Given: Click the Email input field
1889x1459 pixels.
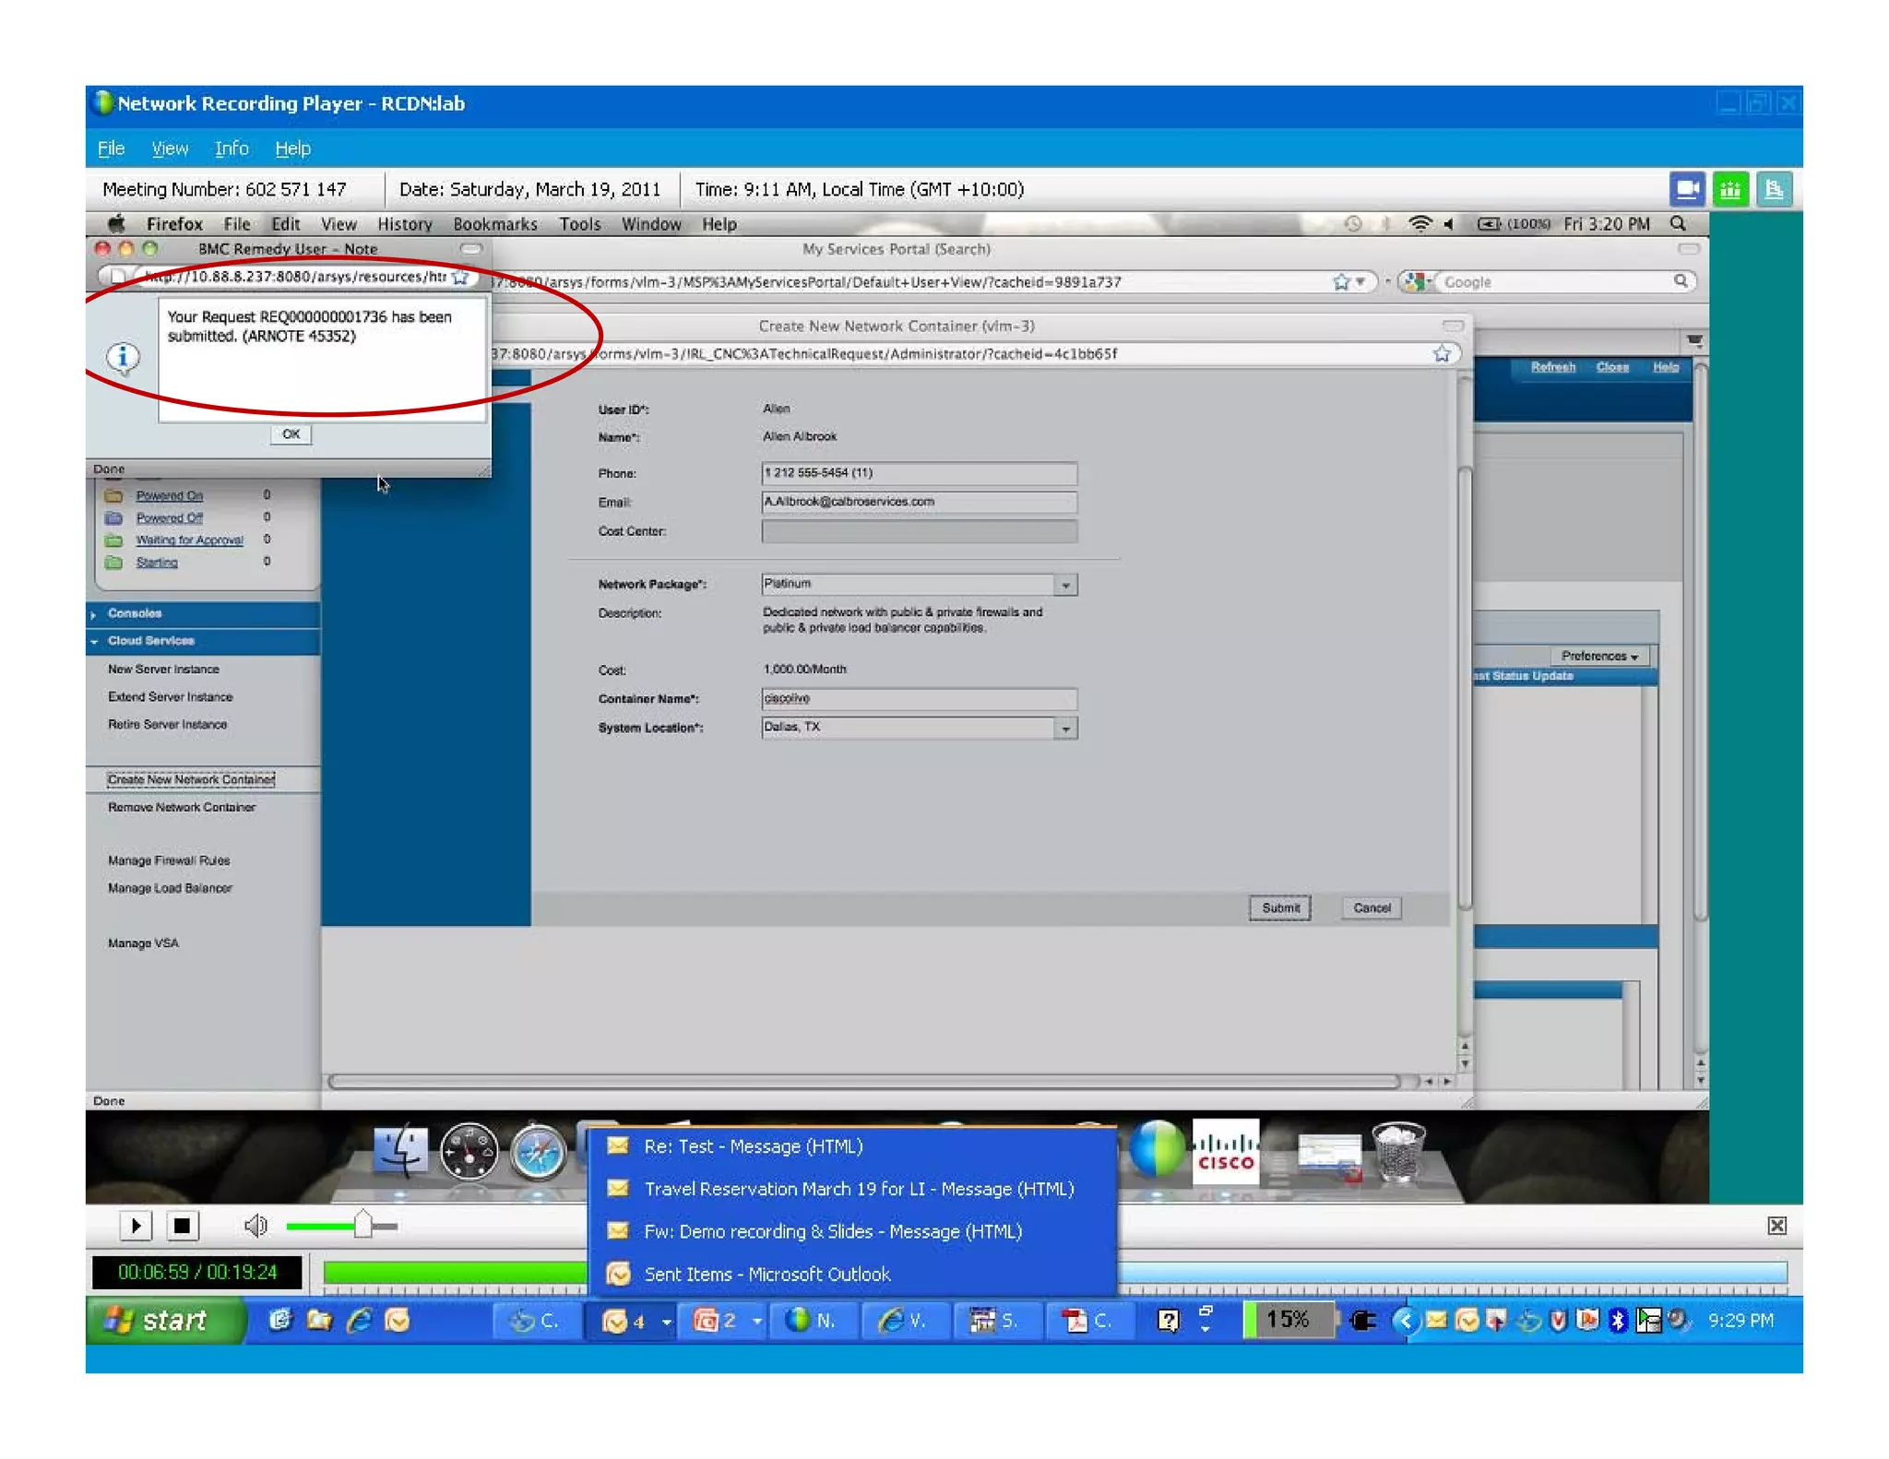Looking at the screenshot, I should (x=919, y=502).
